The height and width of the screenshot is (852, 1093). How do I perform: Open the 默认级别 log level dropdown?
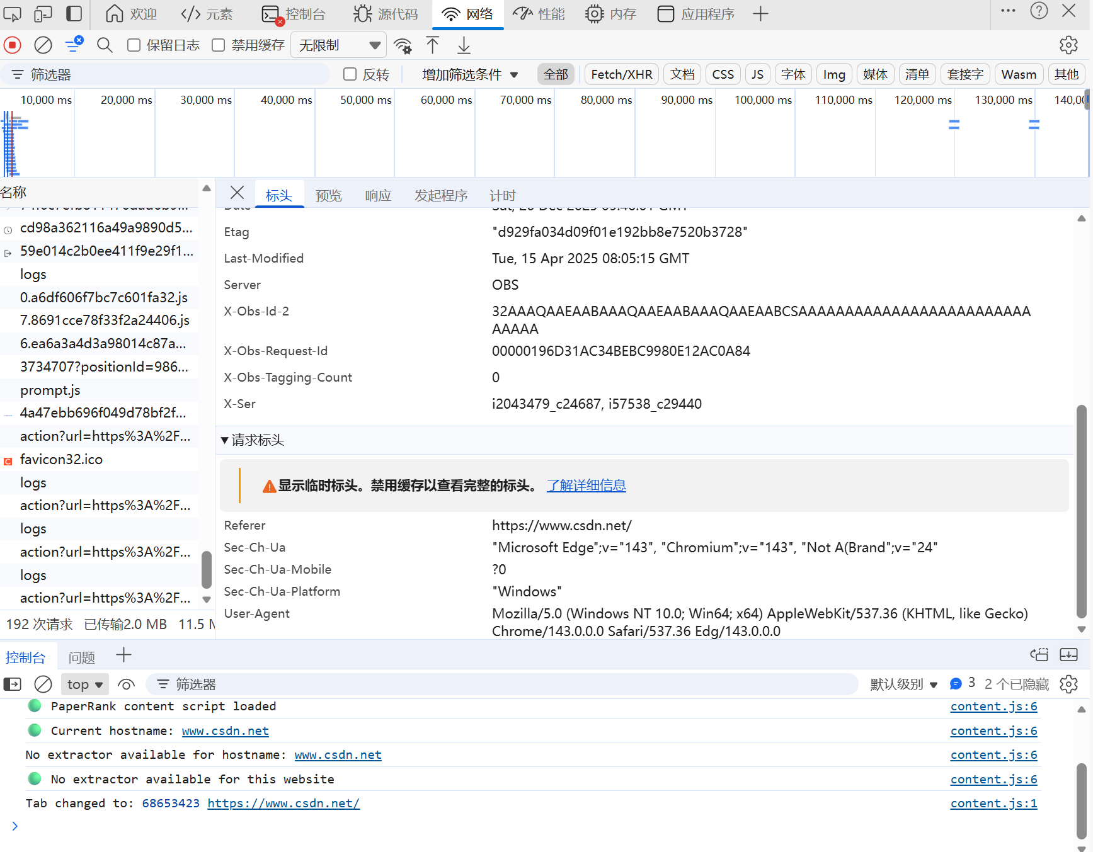[x=903, y=684]
